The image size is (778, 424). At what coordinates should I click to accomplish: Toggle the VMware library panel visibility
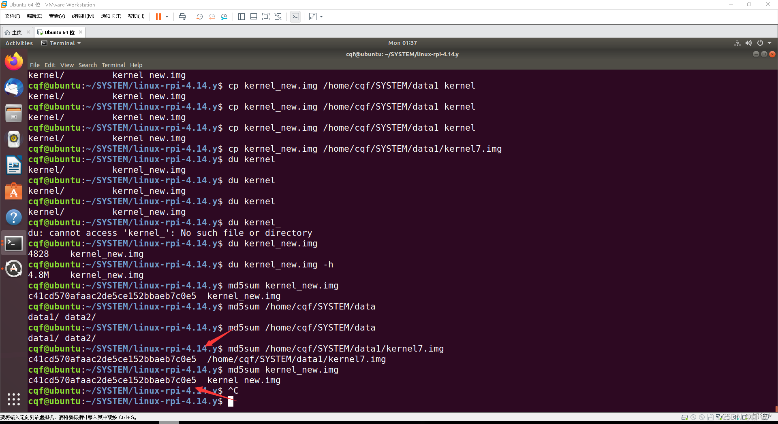coord(242,17)
